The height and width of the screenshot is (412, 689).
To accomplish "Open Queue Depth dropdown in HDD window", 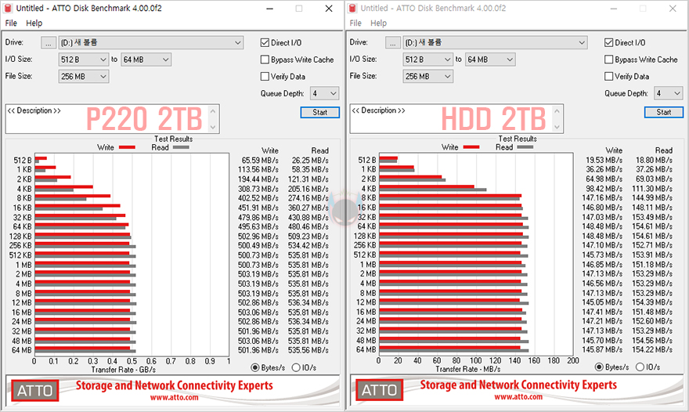I will (x=669, y=93).
